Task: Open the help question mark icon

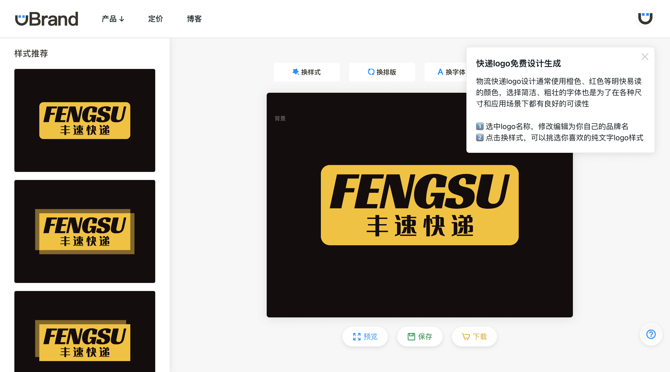Action: click(651, 334)
